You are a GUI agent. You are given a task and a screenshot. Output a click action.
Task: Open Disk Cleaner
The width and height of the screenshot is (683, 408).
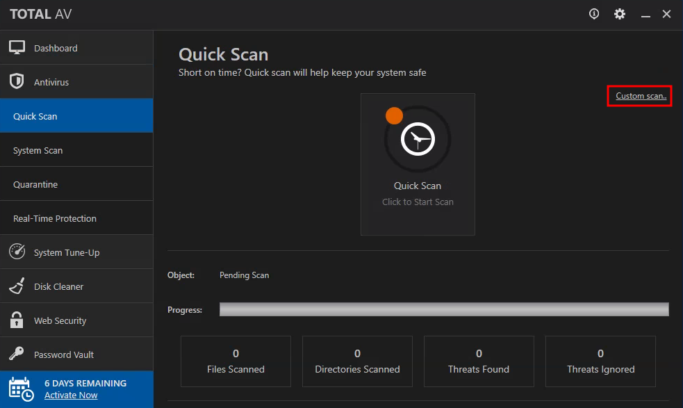click(76, 286)
